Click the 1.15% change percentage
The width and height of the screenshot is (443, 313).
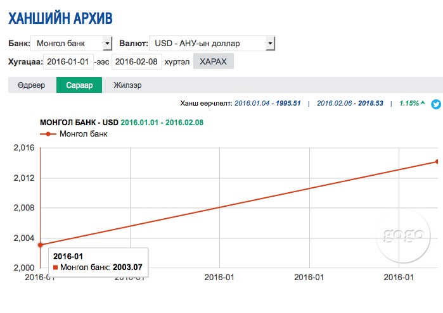(x=408, y=103)
